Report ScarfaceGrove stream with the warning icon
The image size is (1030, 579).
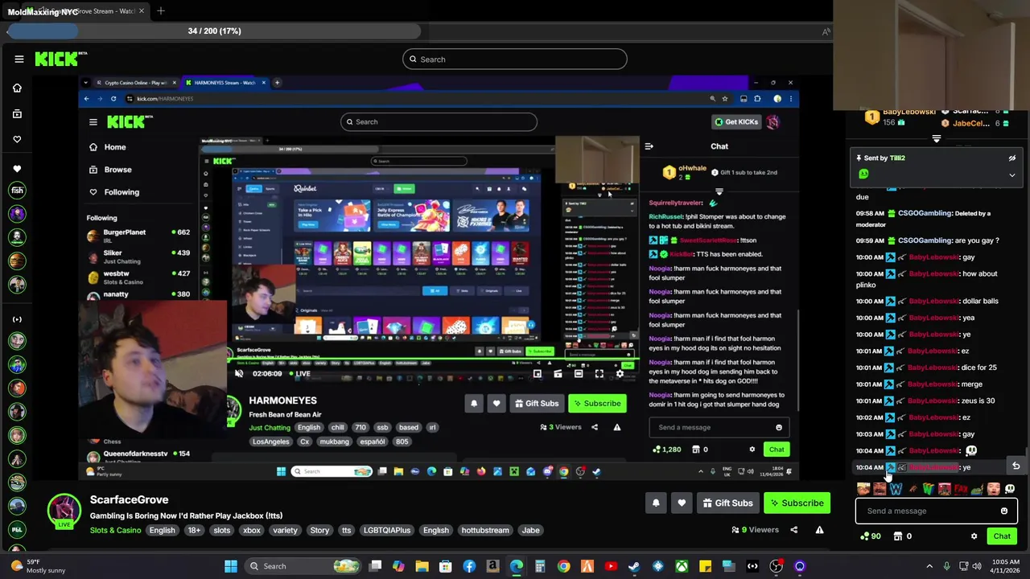[x=819, y=530]
